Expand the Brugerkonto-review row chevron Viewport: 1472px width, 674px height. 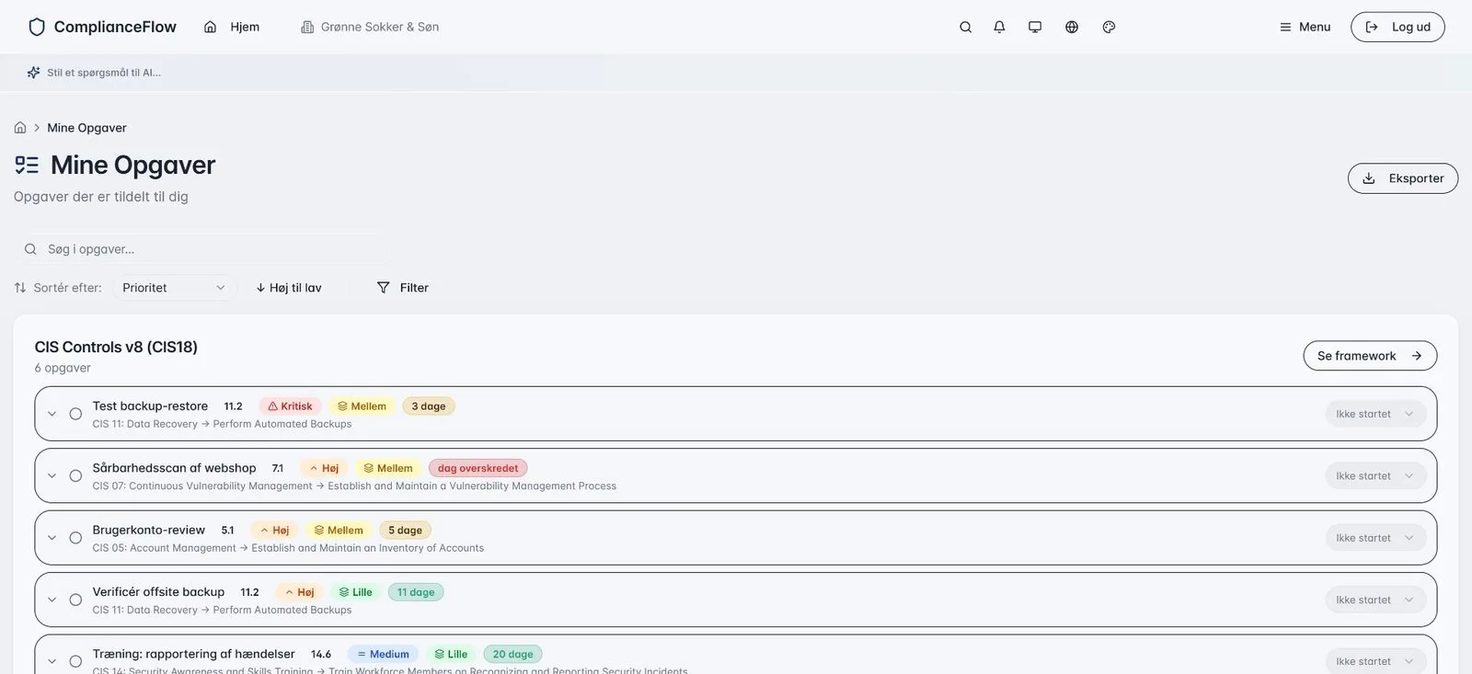click(x=52, y=538)
